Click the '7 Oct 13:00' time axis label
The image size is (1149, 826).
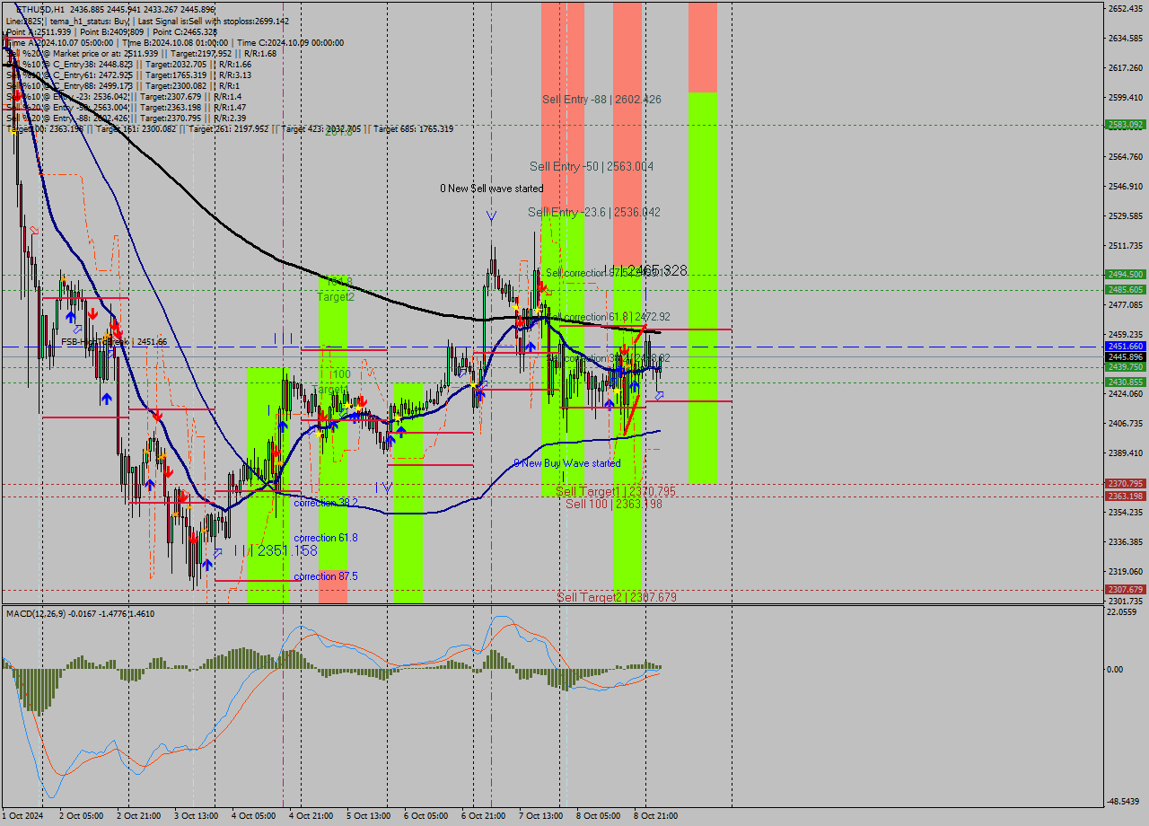tap(541, 816)
